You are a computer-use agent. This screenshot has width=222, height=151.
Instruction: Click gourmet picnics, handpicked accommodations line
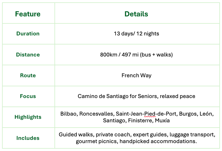(x=136, y=141)
